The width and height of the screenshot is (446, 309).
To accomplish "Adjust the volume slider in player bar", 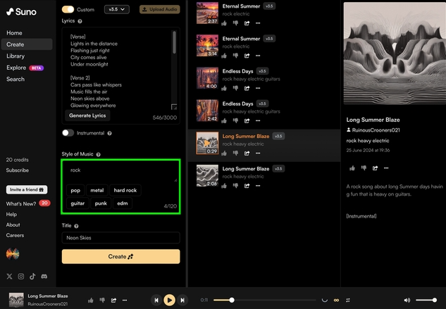I will (426, 301).
